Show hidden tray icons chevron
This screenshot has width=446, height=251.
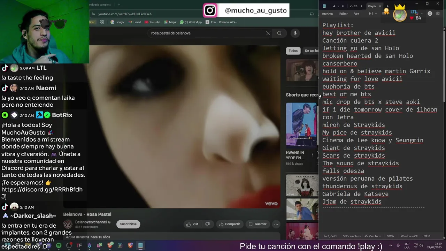391,245
